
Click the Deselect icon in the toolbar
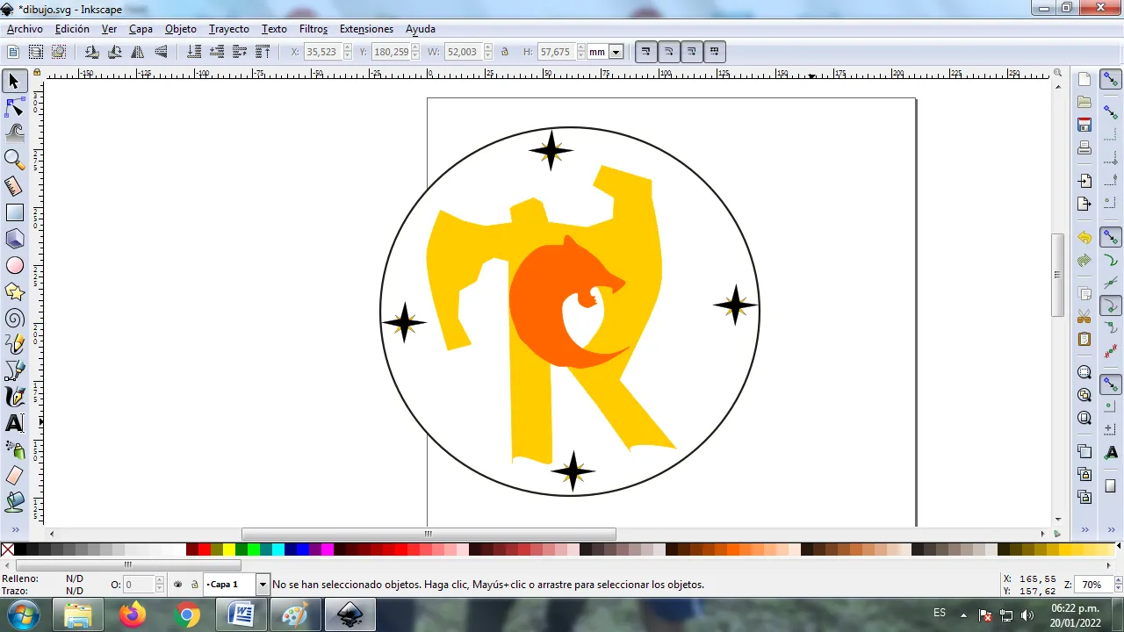59,52
